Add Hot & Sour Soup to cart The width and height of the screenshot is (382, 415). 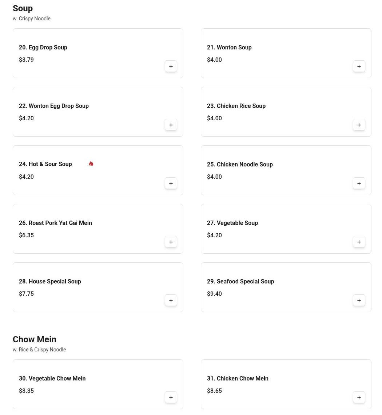click(171, 184)
